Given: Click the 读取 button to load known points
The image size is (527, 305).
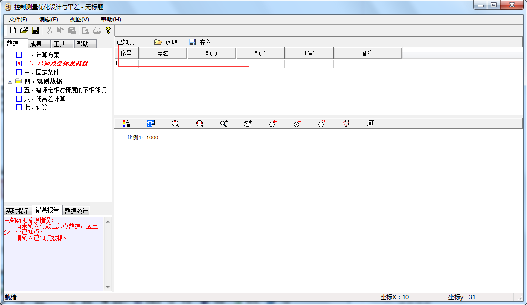Looking at the screenshot, I should pos(166,42).
